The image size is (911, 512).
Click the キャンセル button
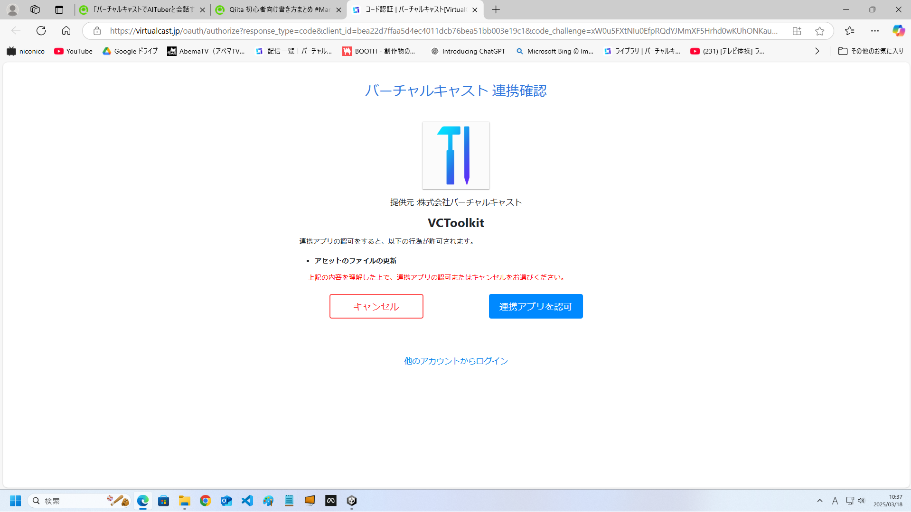(376, 306)
